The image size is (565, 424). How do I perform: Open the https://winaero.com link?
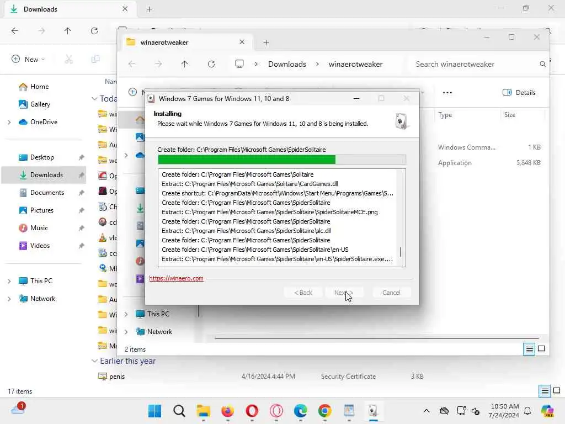[176, 278]
